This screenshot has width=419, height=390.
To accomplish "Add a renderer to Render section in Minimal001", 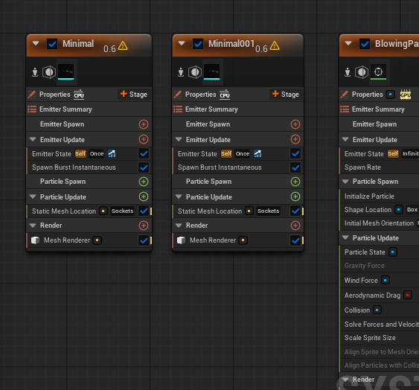I will point(295,226).
